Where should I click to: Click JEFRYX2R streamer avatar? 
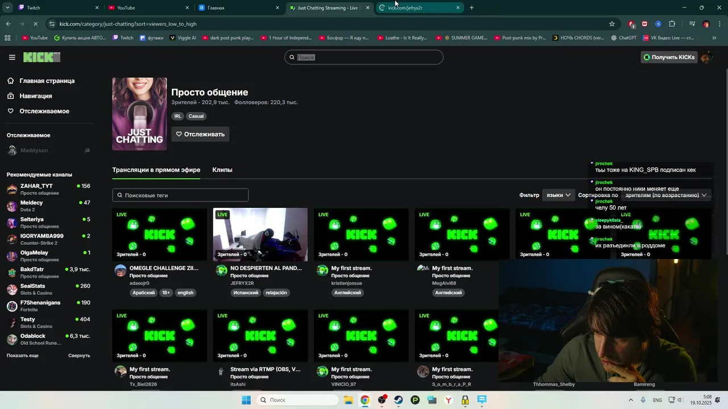pyautogui.click(x=221, y=270)
